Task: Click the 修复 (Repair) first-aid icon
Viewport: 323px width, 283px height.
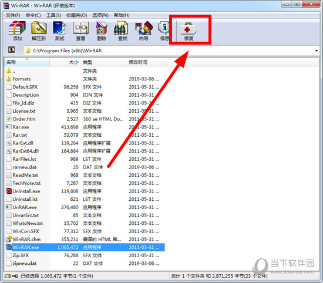Action: point(189,28)
